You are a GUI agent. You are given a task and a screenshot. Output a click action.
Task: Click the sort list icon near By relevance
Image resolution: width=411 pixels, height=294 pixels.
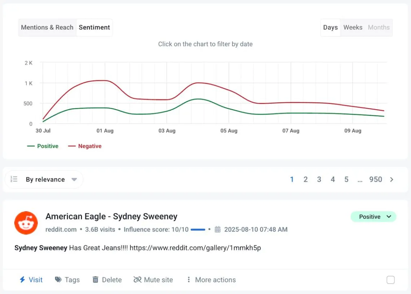[x=14, y=179]
